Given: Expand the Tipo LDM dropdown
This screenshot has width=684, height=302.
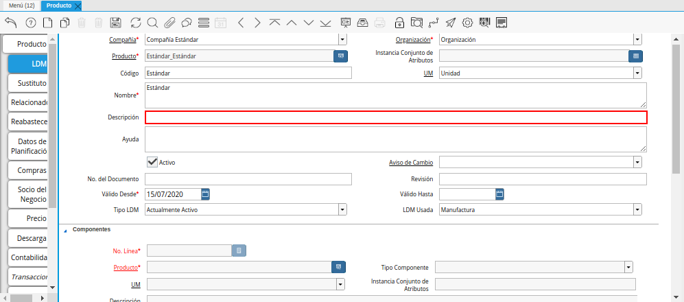Looking at the screenshot, I should (342, 210).
